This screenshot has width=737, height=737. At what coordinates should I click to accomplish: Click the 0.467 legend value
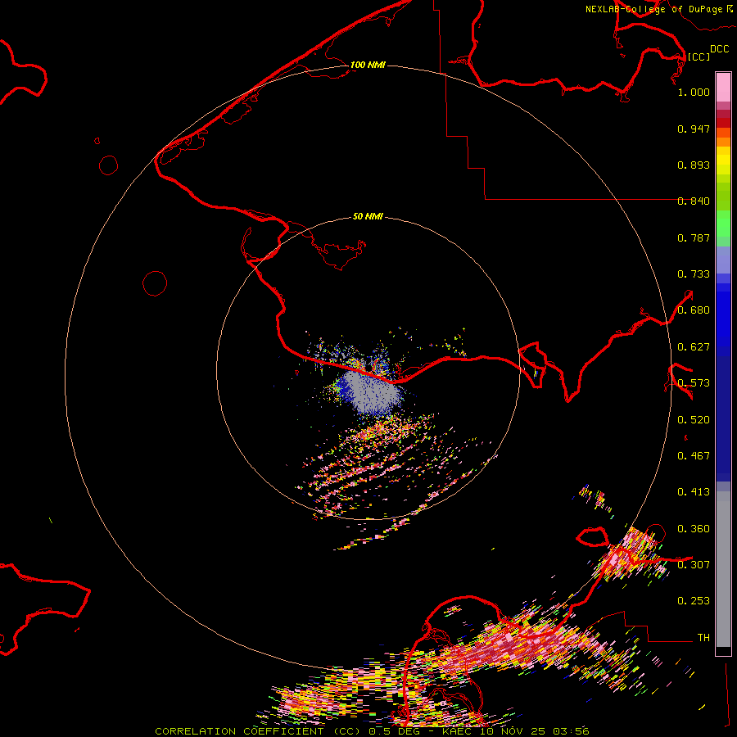694,456
